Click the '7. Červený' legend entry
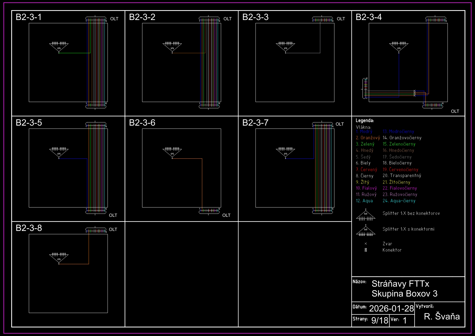This screenshot has height=336, width=475. point(366,170)
